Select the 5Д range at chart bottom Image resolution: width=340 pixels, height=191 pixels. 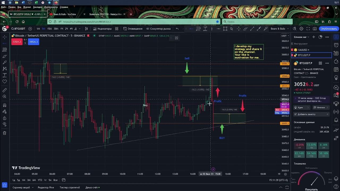(x=18, y=180)
